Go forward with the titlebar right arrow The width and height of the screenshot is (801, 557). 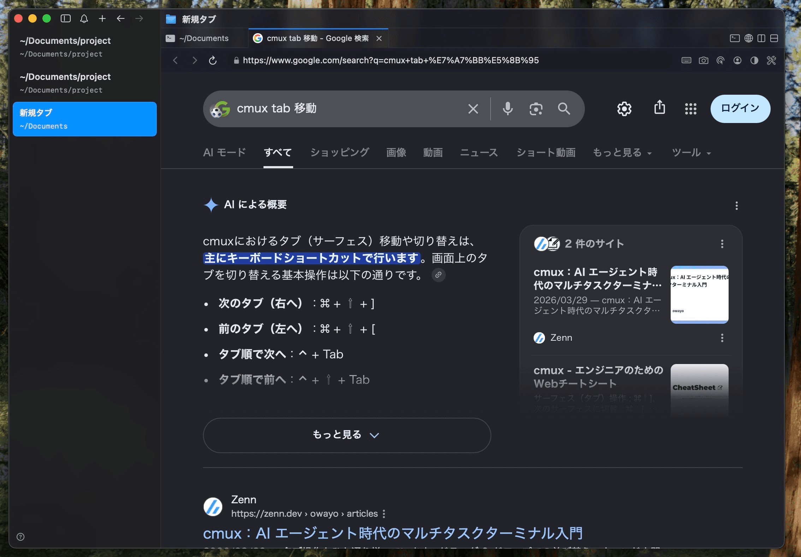pyautogui.click(x=139, y=19)
